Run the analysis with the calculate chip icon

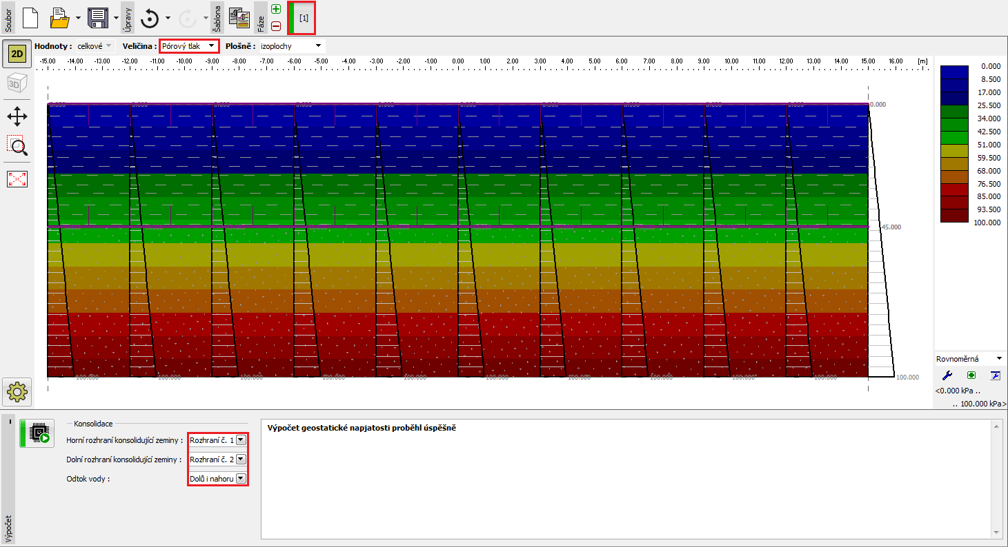[x=38, y=434]
